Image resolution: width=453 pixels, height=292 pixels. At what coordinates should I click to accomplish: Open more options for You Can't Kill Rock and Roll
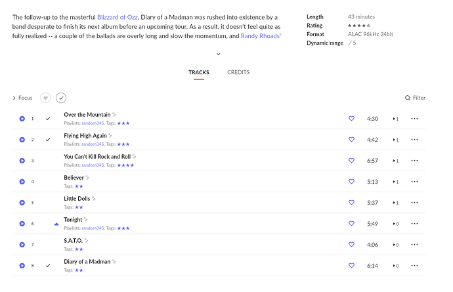(x=414, y=160)
